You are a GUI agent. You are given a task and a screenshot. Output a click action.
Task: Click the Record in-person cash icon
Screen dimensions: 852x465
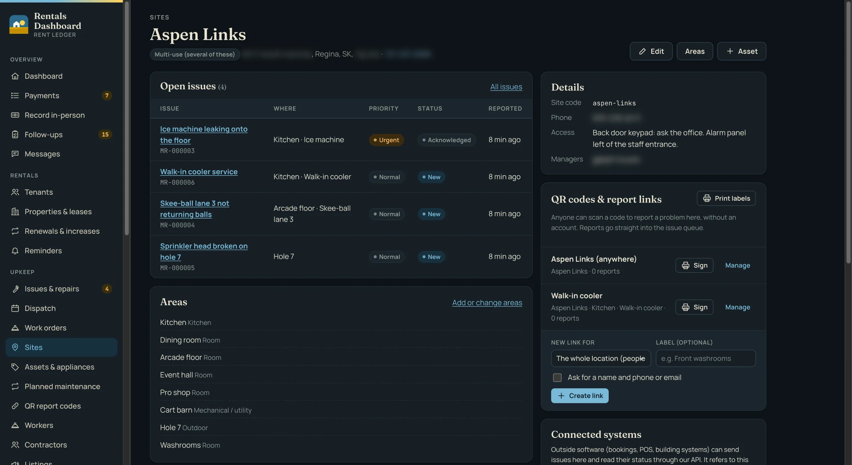tap(15, 115)
